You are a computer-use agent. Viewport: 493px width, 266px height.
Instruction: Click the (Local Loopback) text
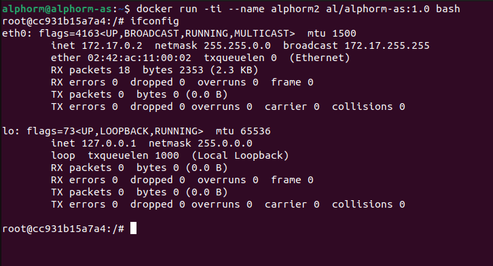point(240,155)
